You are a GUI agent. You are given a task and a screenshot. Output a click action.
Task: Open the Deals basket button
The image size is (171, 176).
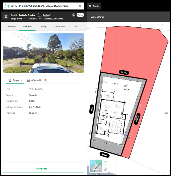(x=94, y=6)
